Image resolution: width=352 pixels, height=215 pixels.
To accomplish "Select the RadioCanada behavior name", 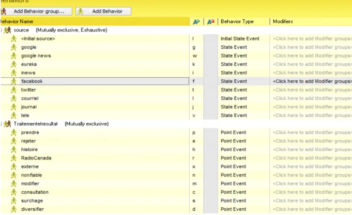I will (x=36, y=158).
